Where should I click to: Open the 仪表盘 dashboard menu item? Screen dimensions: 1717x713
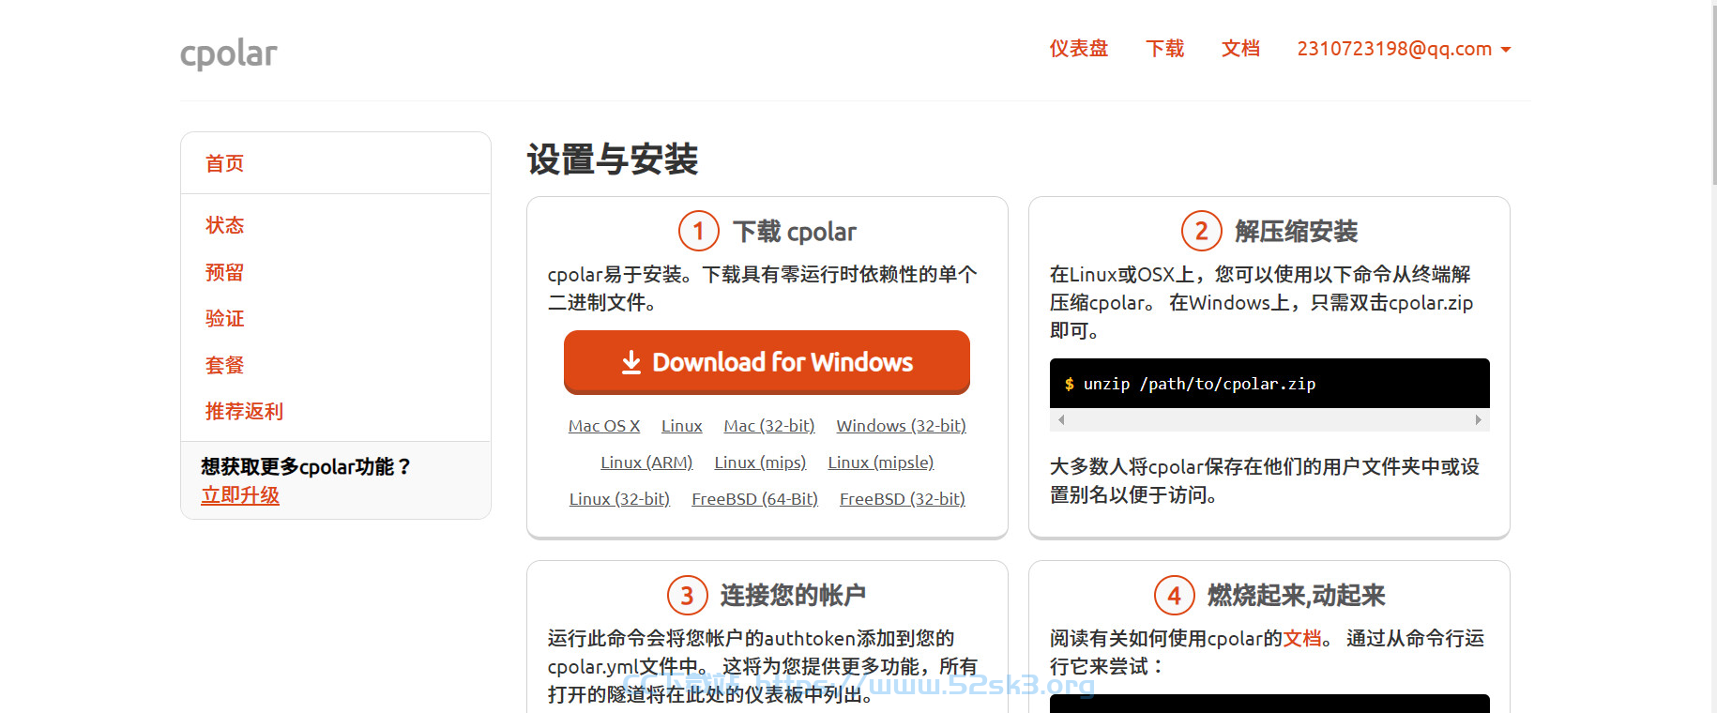[1078, 49]
